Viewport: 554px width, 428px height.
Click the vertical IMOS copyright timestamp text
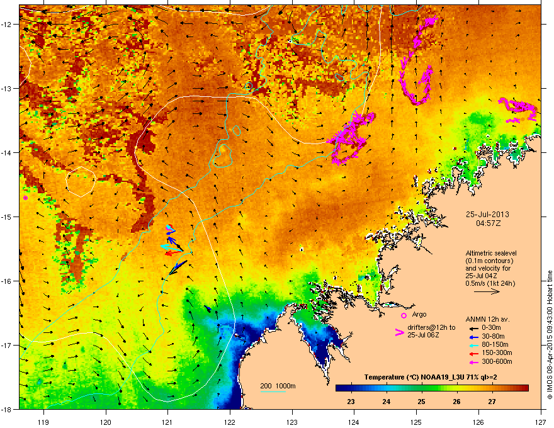pos(550,335)
